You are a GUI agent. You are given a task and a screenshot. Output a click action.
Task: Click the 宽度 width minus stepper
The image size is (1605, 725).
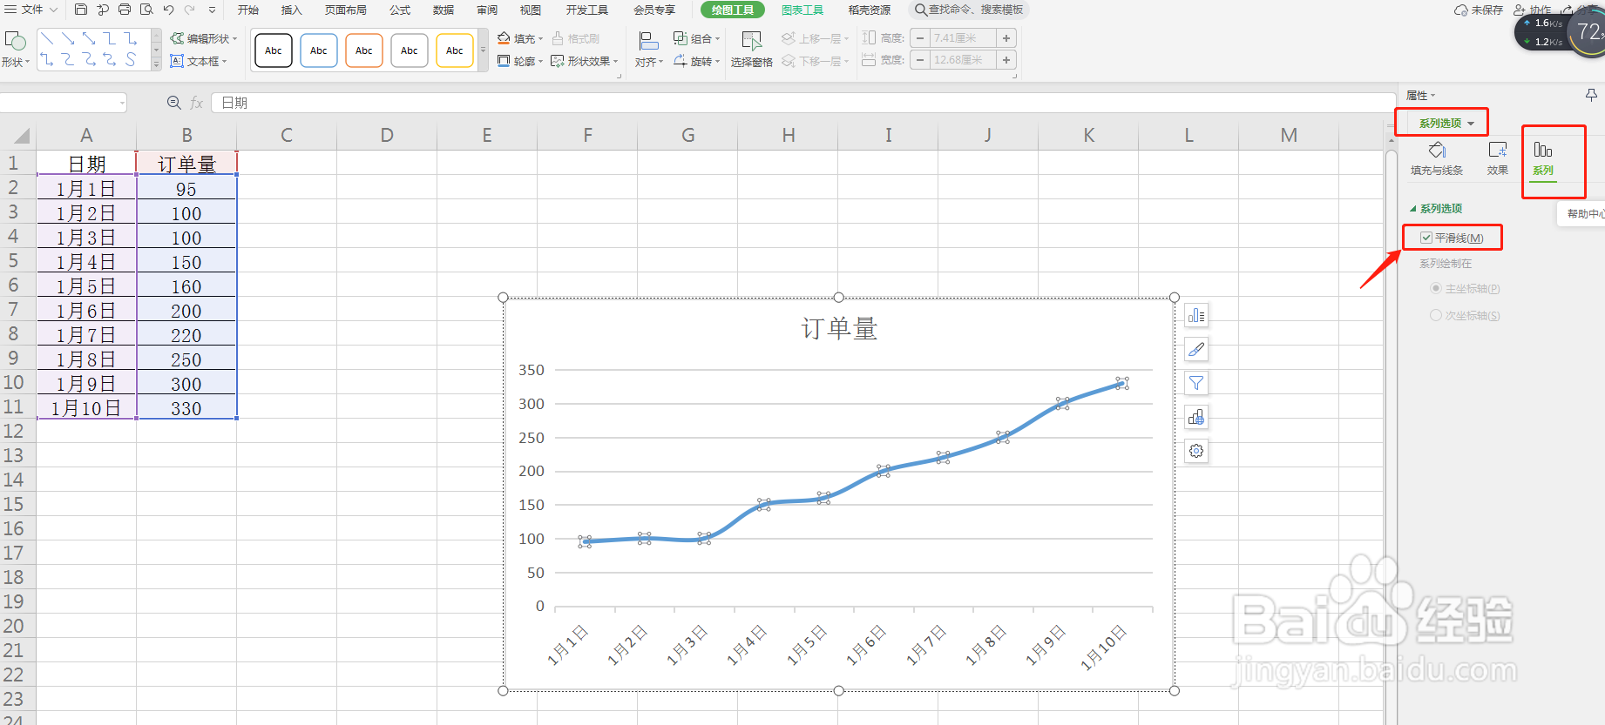(x=920, y=60)
